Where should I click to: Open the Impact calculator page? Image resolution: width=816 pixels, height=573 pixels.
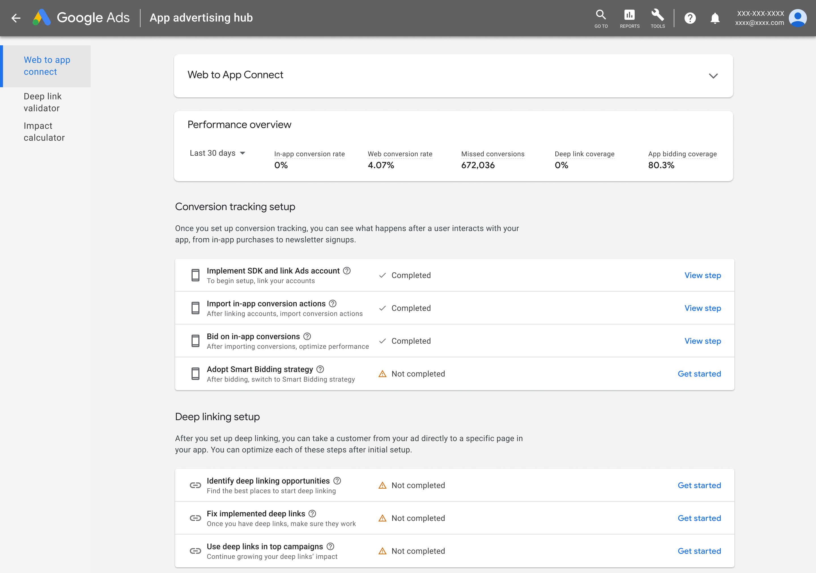(44, 131)
